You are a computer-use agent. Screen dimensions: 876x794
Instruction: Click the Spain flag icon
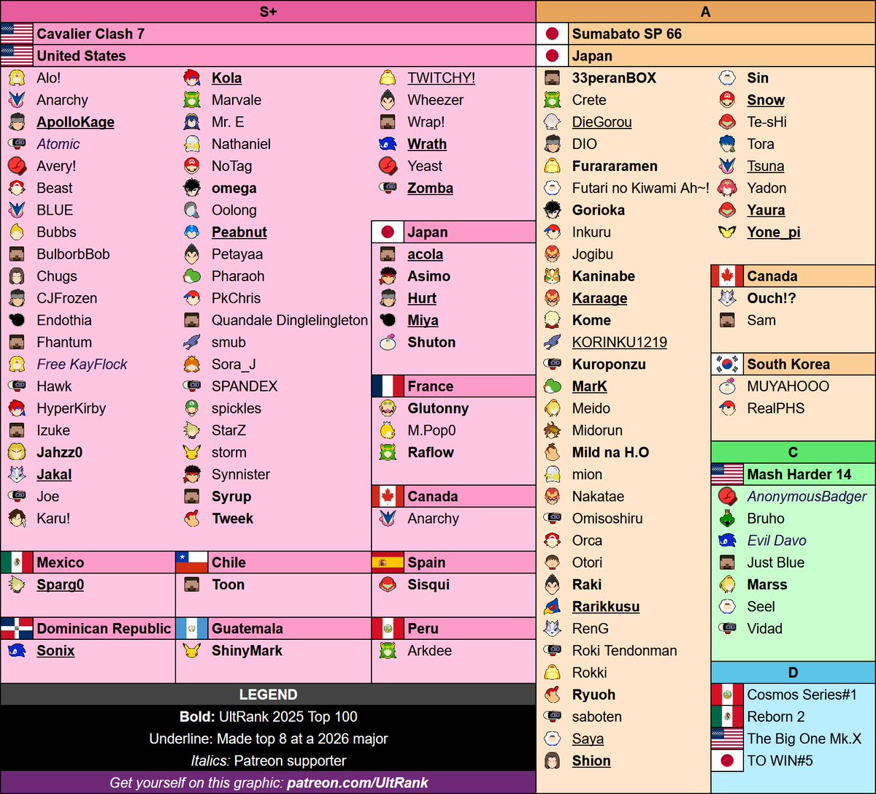[388, 562]
